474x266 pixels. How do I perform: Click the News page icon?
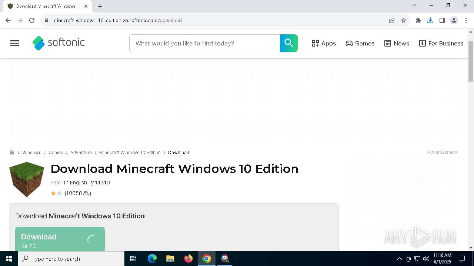388,43
